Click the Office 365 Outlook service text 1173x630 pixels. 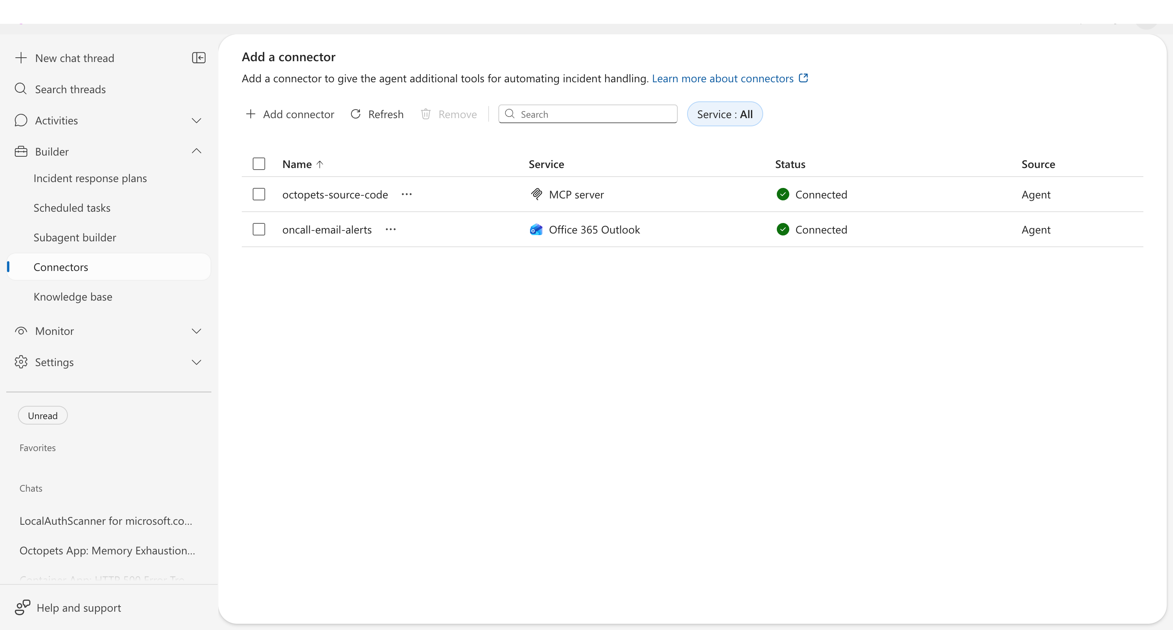(594, 229)
